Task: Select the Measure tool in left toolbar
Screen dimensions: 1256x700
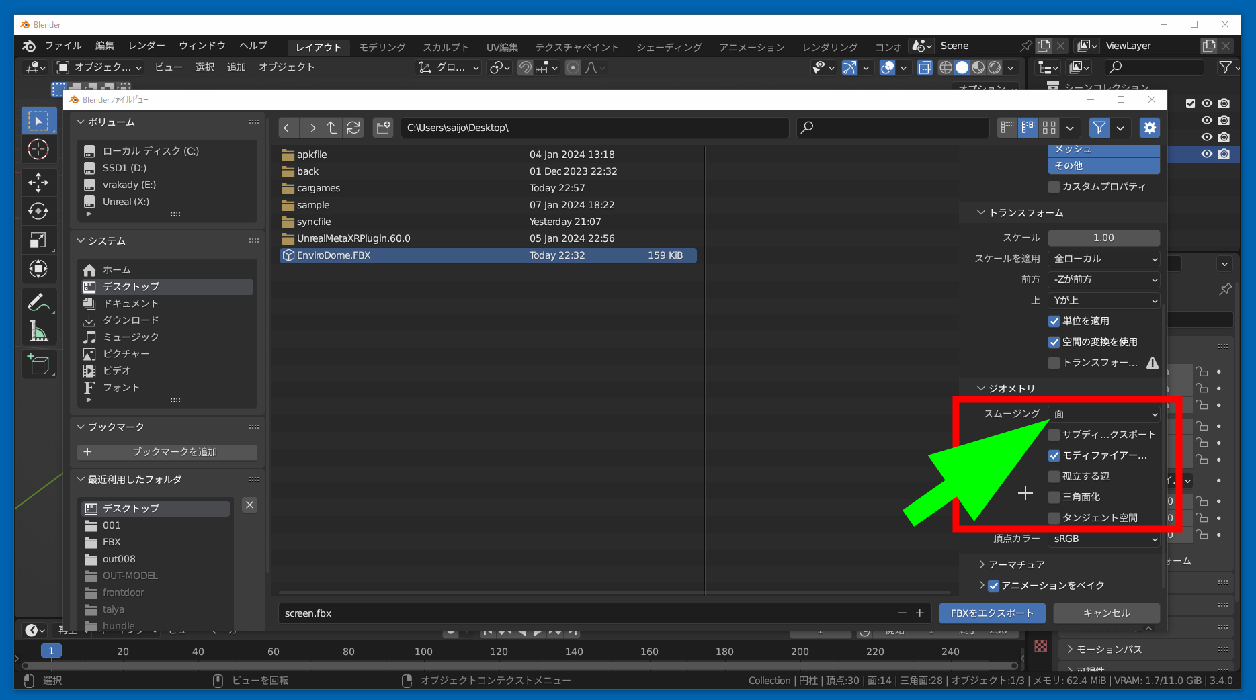Action: (38, 331)
